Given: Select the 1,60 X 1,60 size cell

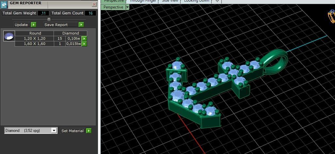Looking at the screenshot, I should point(35,44).
